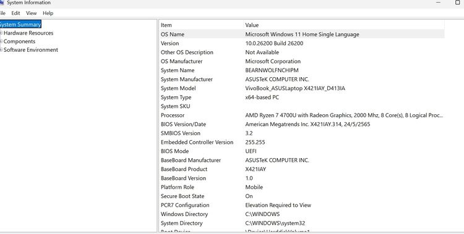Open the File menu
The height and width of the screenshot is (234, 464).
tap(2, 13)
